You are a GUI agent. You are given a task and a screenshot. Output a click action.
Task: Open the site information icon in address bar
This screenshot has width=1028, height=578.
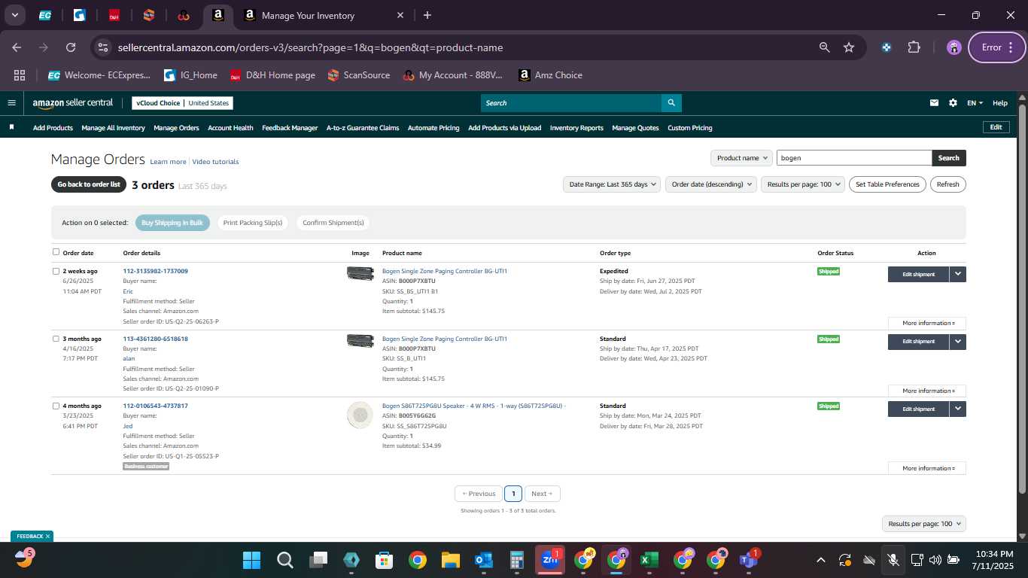click(x=103, y=47)
